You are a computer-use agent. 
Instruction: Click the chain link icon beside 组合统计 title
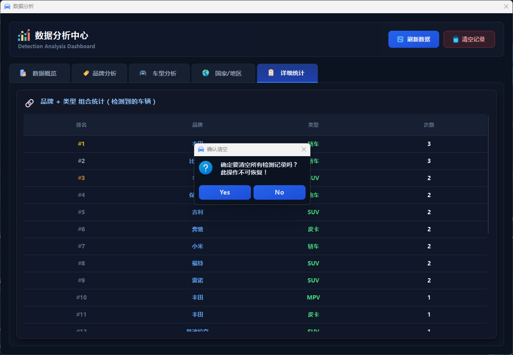click(29, 102)
